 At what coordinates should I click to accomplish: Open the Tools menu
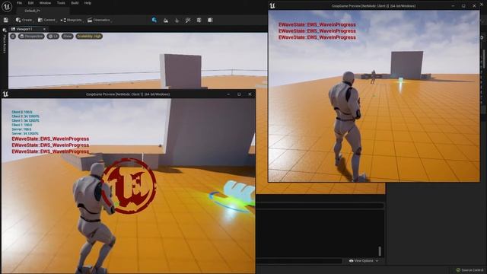click(x=61, y=3)
